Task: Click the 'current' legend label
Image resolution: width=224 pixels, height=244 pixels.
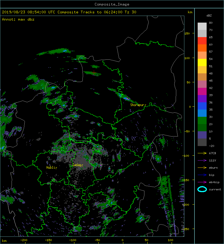Action: 215,190
